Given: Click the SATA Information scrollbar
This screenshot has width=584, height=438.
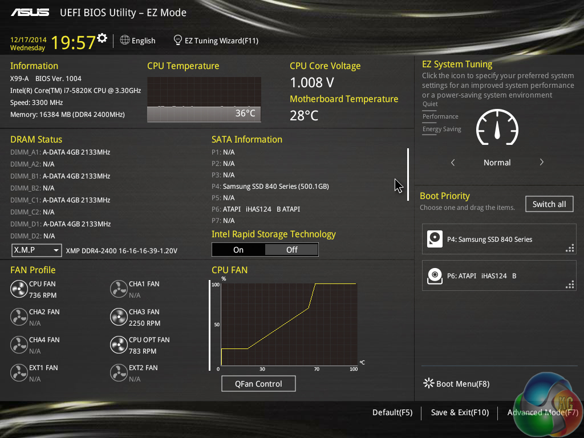Looking at the screenshot, I should (408, 175).
